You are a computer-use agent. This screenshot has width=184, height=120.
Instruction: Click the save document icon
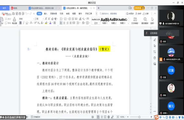click(x=14, y=14)
